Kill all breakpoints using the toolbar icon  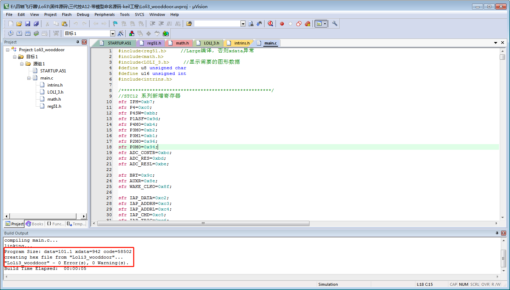pyautogui.click(x=307, y=23)
